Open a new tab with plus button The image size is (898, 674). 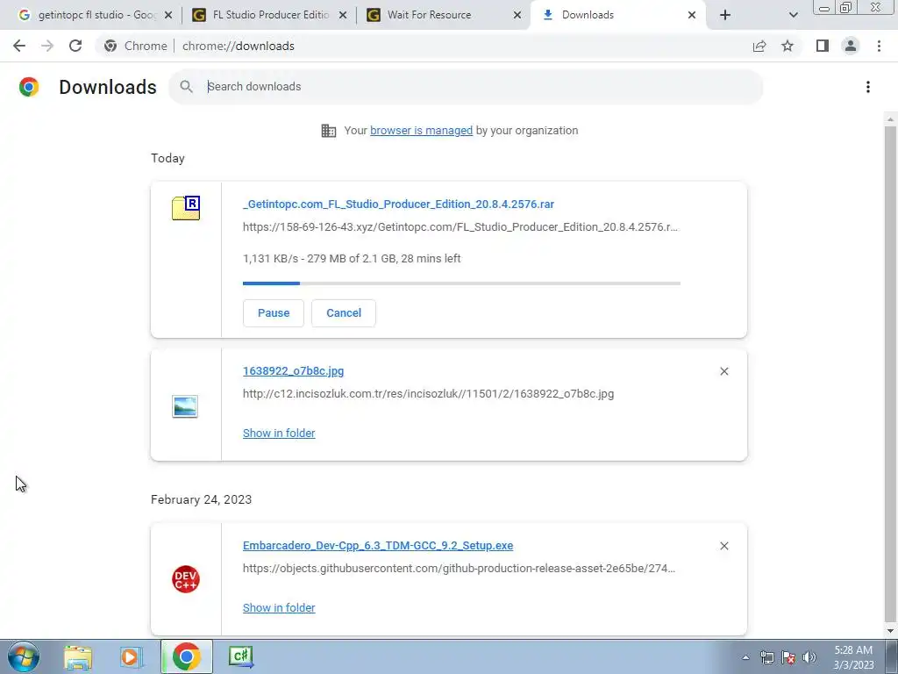pyautogui.click(x=725, y=15)
